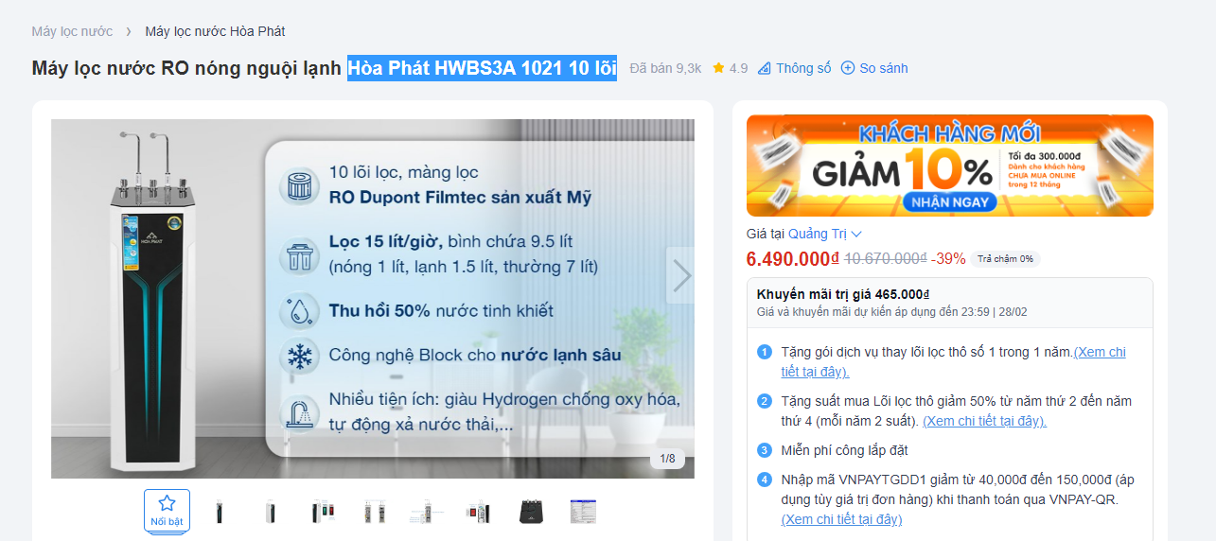Screen dimensions: 1216x541
Task: Click the So sánh compare plus icon
Action: (848, 68)
